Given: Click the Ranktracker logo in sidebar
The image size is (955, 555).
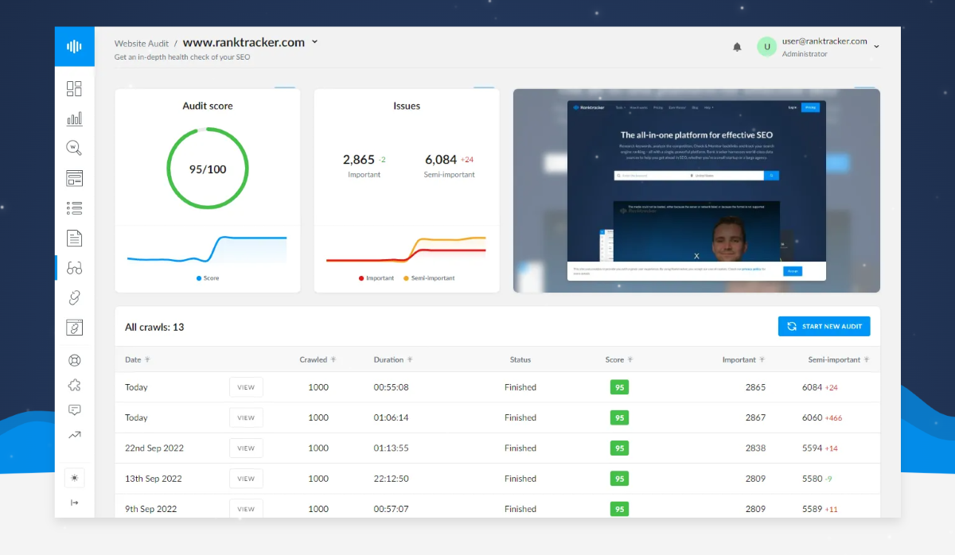Looking at the screenshot, I should (x=74, y=47).
